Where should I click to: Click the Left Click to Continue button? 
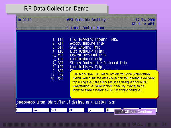135,112
